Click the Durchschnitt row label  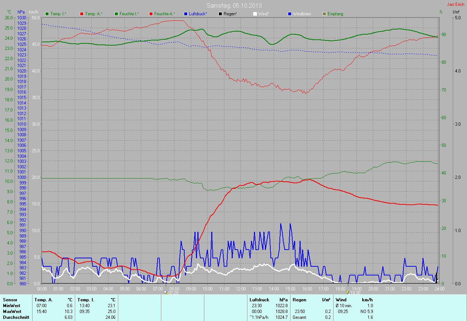(14, 317)
